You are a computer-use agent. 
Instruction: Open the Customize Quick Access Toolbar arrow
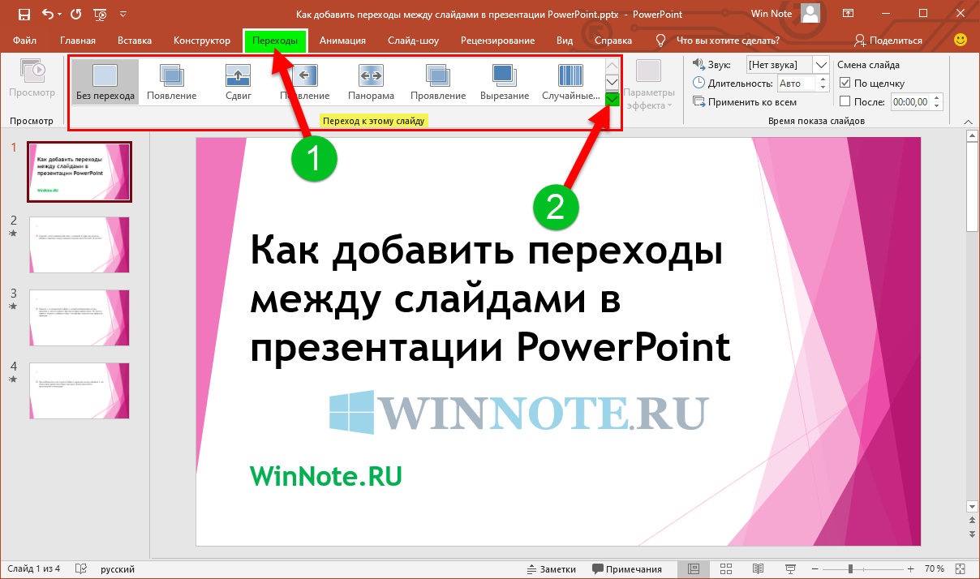(x=122, y=15)
